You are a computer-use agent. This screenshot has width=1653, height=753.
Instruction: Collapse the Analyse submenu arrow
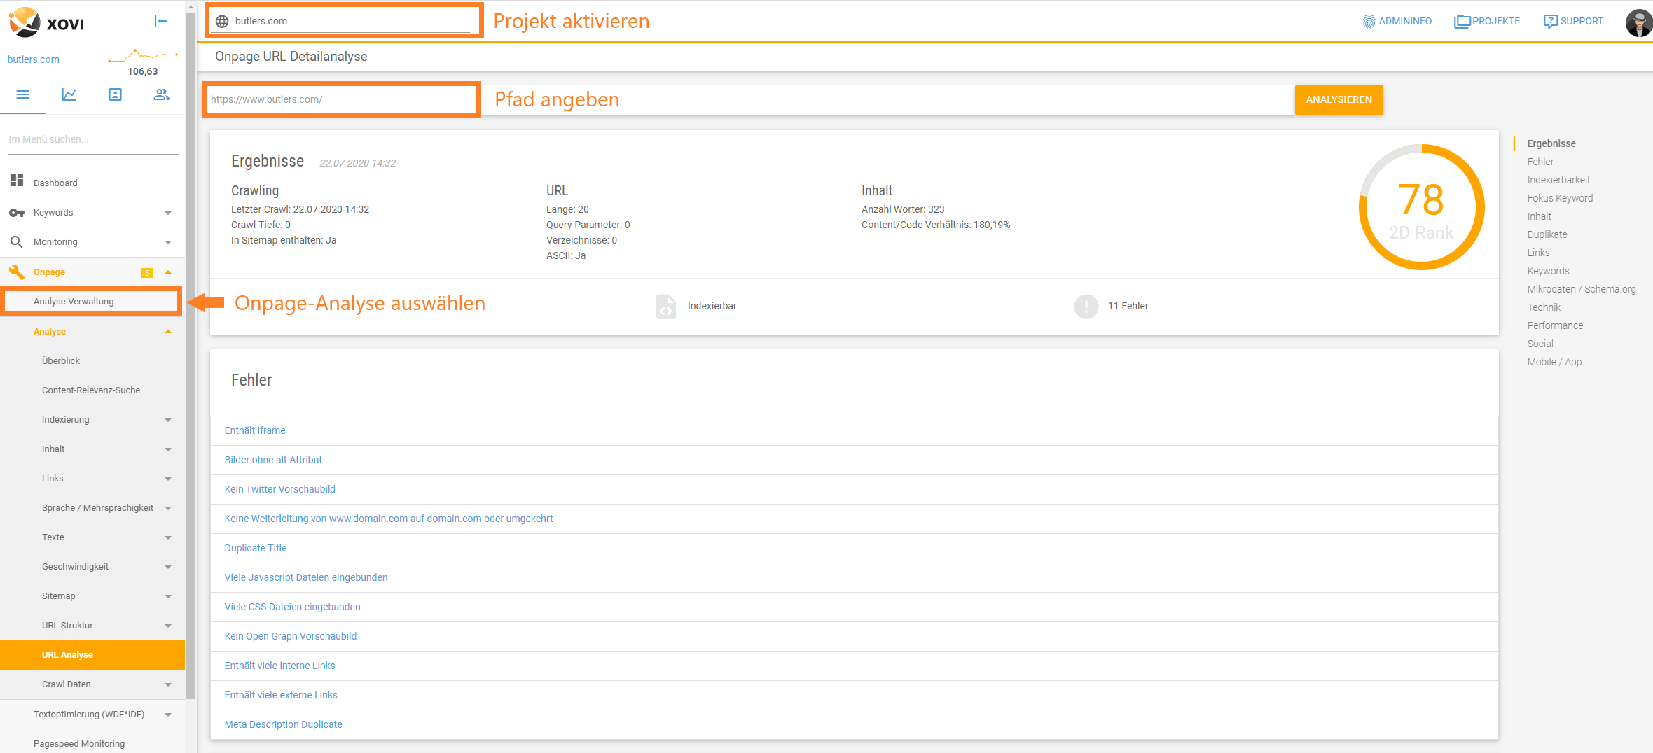click(x=168, y=332)
